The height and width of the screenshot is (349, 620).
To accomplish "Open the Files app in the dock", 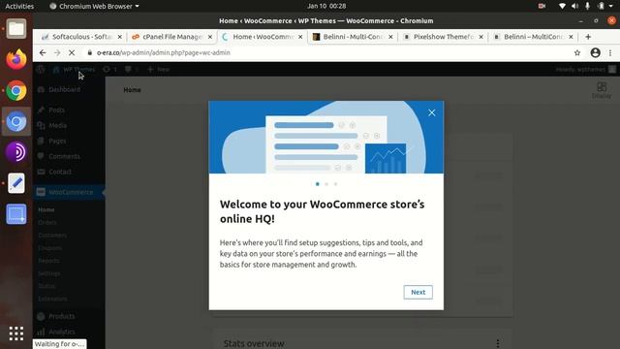I will 16,28.
